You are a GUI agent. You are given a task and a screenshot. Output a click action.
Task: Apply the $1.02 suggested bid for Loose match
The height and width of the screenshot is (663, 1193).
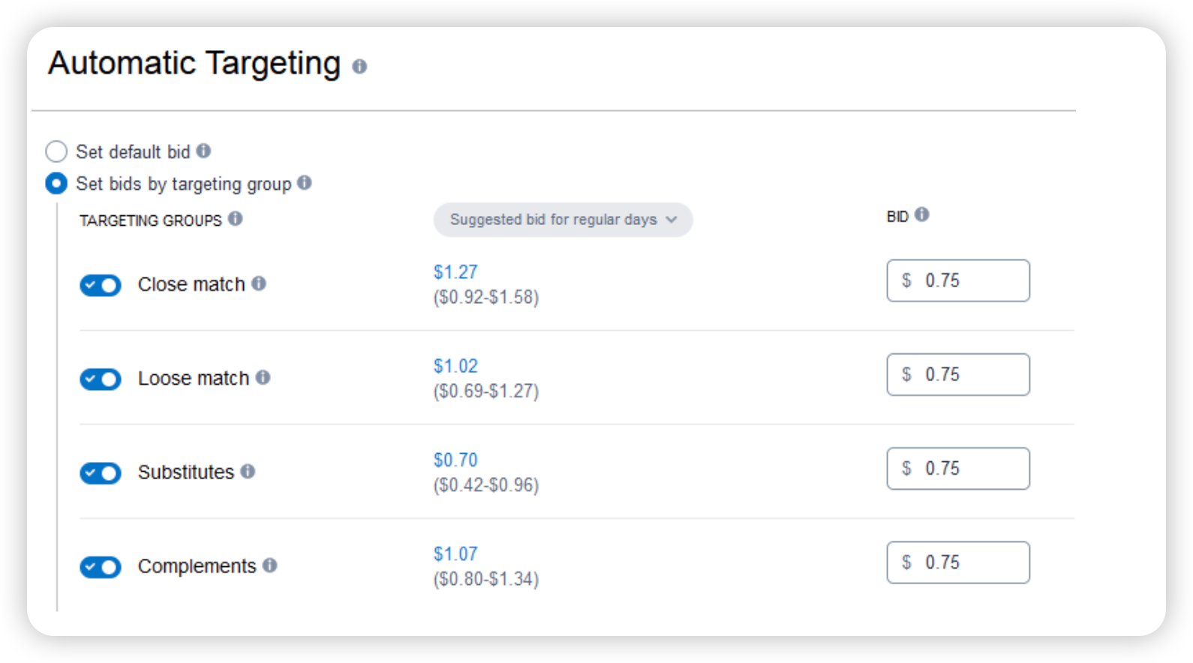pyautogui.click(x=455, y=366)
